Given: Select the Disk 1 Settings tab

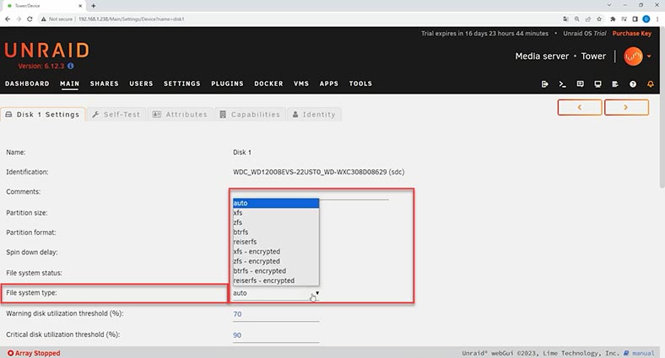Looking at the screenshot, I should pos(43,115).
